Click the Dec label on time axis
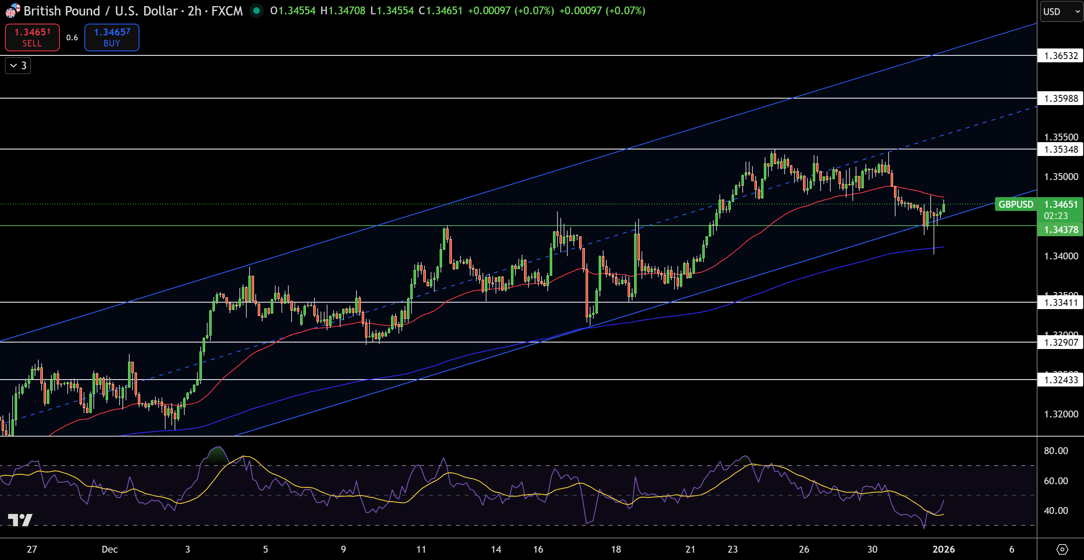This screenshot has width=1084, height=560. (109, 549)
